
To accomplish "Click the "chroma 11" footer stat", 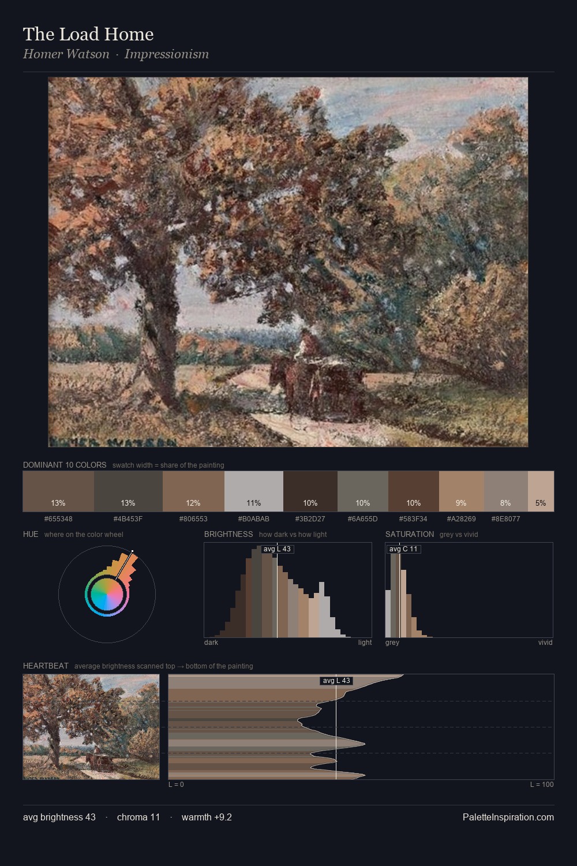I will click(138, 817).
